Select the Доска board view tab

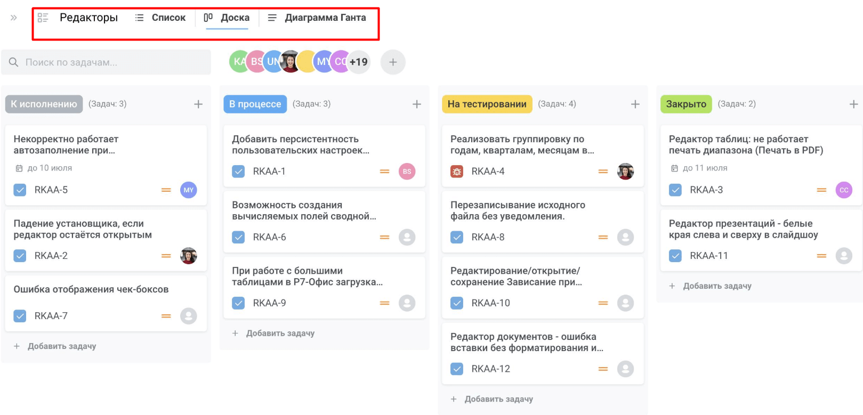click(227, 18)
